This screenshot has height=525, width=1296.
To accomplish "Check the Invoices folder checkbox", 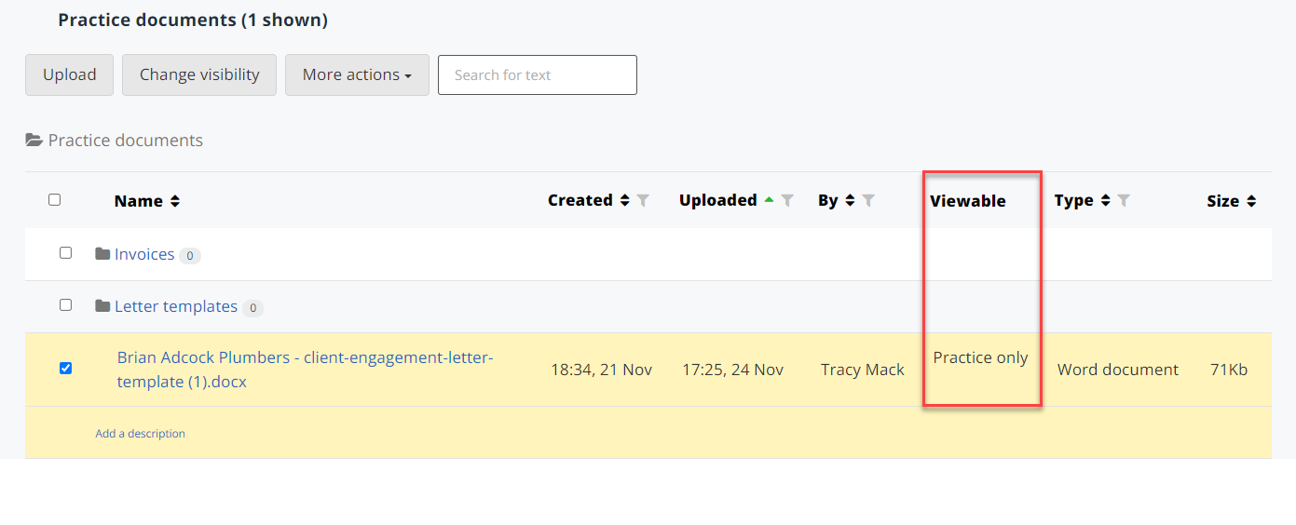I will 65,252.
